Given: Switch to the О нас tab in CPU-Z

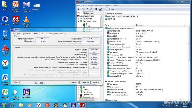Looking at the screenshot, I should [62, 34].
